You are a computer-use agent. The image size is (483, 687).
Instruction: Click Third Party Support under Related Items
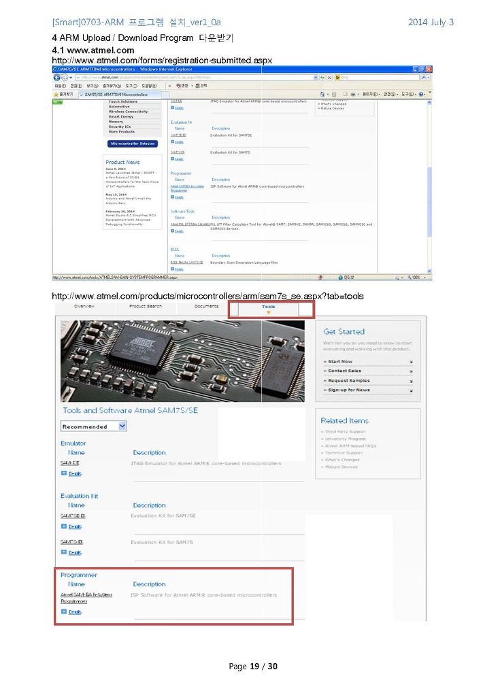(x=346, y=431)
